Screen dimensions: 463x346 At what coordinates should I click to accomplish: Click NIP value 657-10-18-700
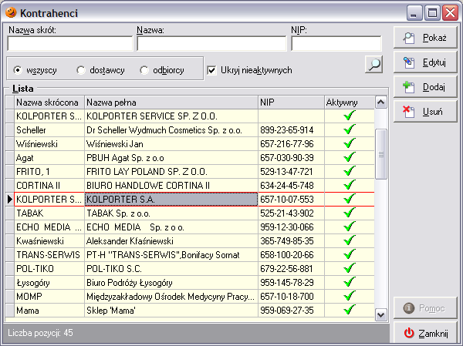[x=287, y=296]
